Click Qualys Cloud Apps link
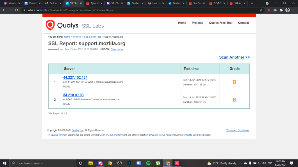 point(161,135)
